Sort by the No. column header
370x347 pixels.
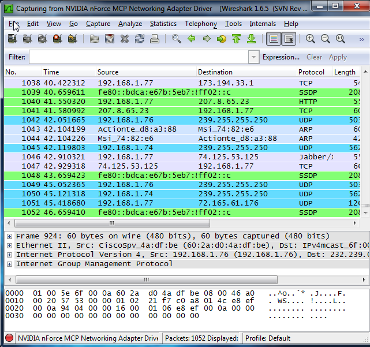coord(23,72)
